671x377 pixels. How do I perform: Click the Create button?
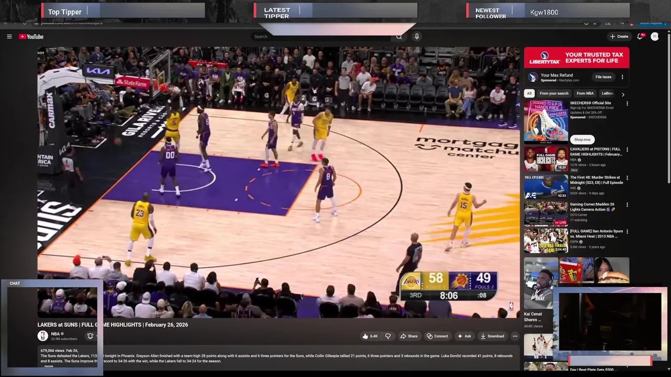coord(619,37)
